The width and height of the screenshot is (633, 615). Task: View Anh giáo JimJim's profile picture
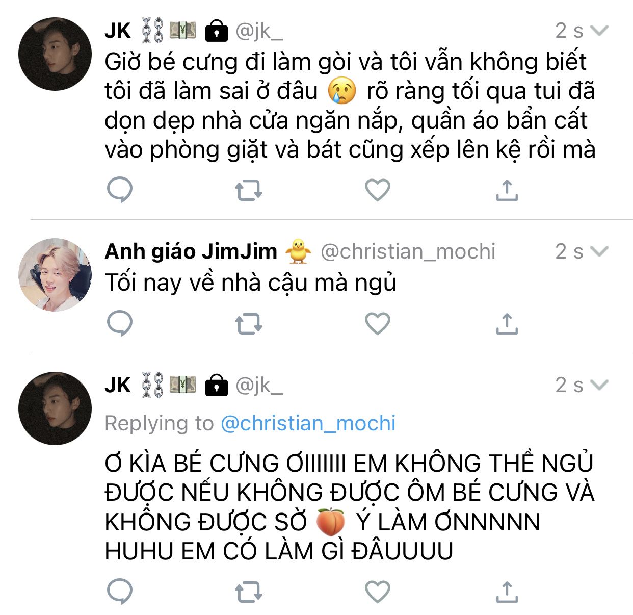point(55,274)
